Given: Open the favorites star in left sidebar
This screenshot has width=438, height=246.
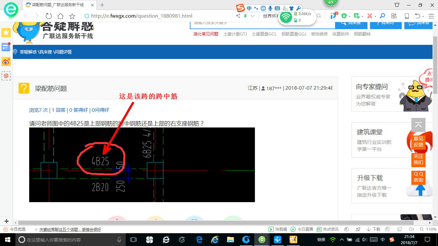Looking at the screenshot, I should click(x=6, y=32).
